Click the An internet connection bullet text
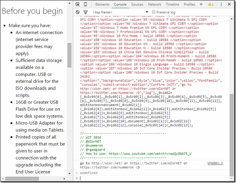Screen dimensions: 236x183 [39, 32]
